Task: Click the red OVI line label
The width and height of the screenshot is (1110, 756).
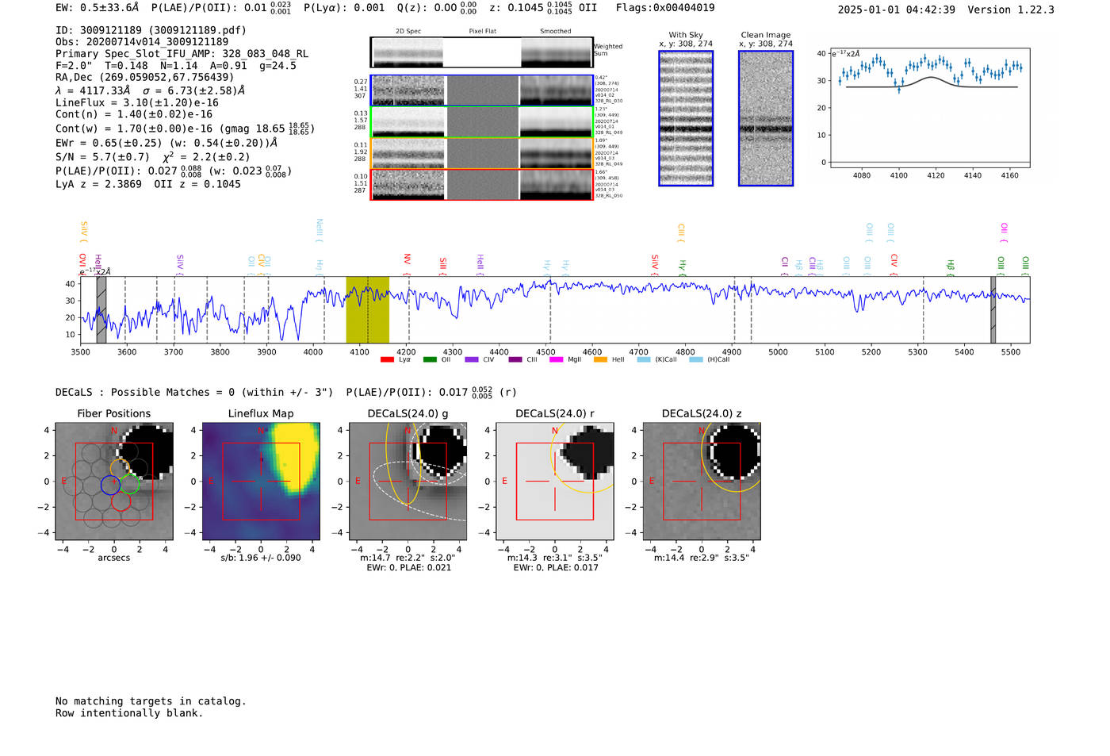Action: (82, 263)
